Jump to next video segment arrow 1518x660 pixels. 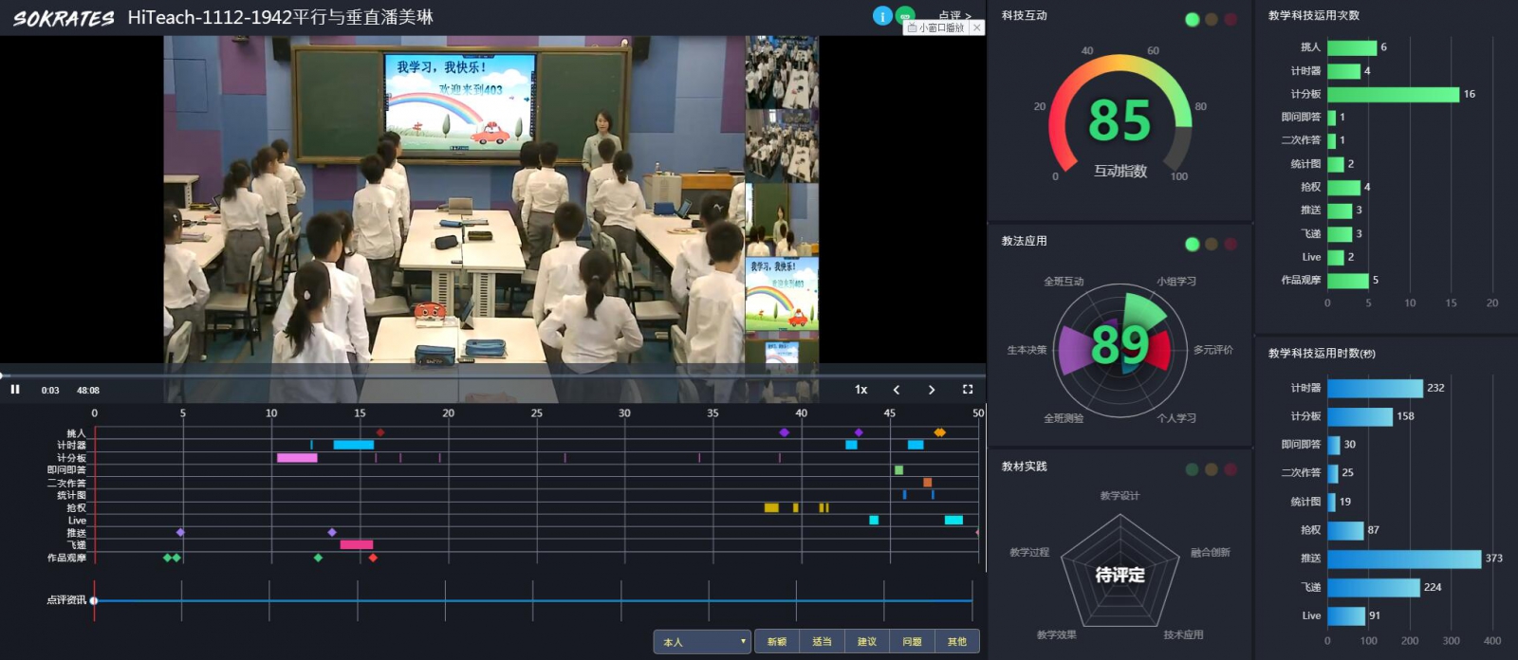coord(932,390)
